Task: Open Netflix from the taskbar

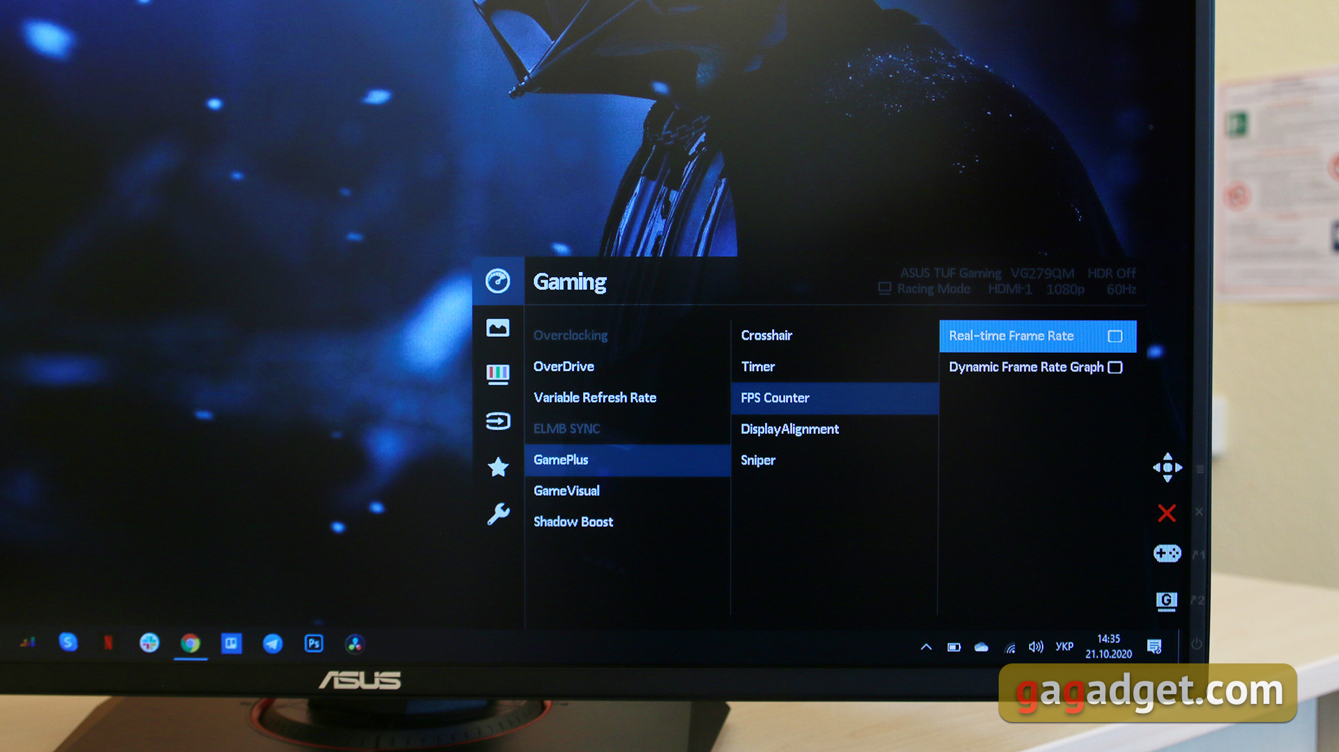Action: [x=108, y=642]
